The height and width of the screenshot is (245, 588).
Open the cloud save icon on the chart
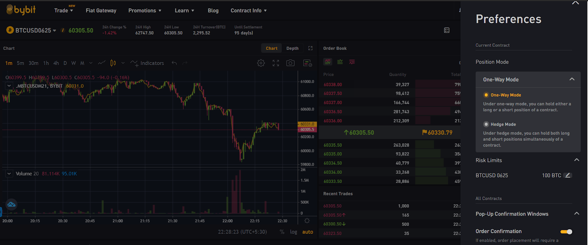click(11, 204)
